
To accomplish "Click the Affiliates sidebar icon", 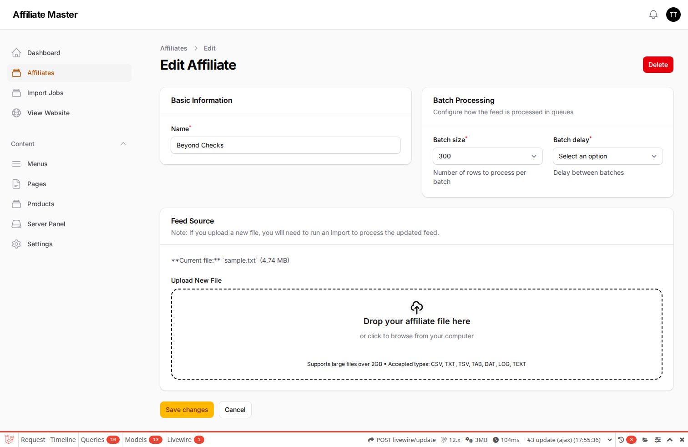I will (x=16, y=73).
